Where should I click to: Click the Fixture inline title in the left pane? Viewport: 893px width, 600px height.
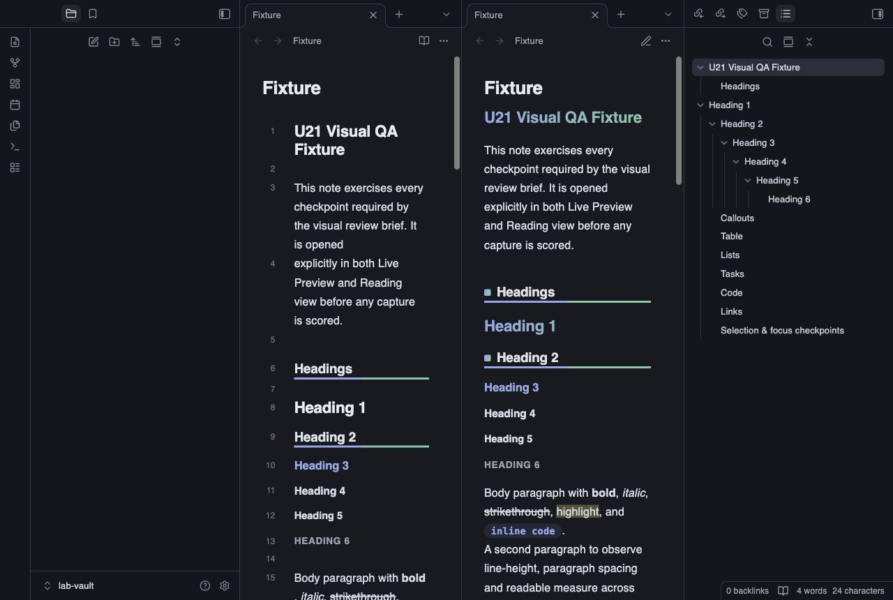point(292,88)
